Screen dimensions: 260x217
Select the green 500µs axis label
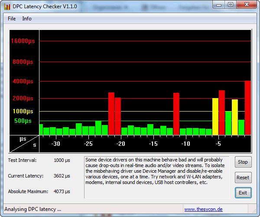click(x=23, y=121)
